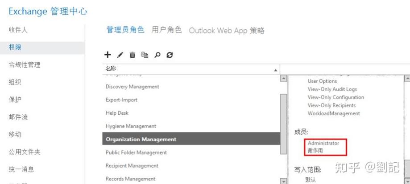Viewport: 410px width, 184px height.
Task: Choose Recipient Management role group
Action: [132, 166]
